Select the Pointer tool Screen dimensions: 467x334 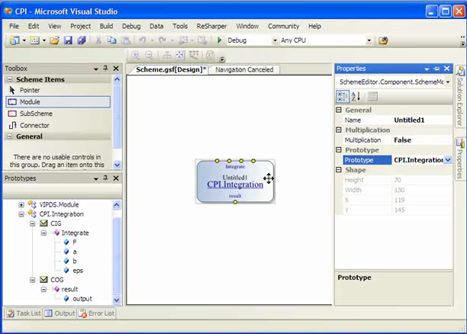click(30, 90)
